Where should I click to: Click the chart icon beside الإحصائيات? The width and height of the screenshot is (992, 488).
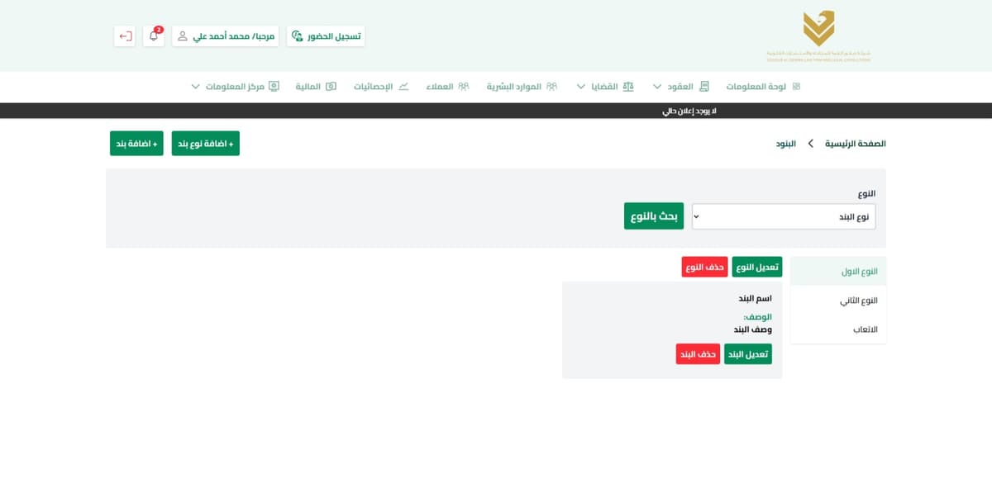pyautogui.click(x=403, y=86)
